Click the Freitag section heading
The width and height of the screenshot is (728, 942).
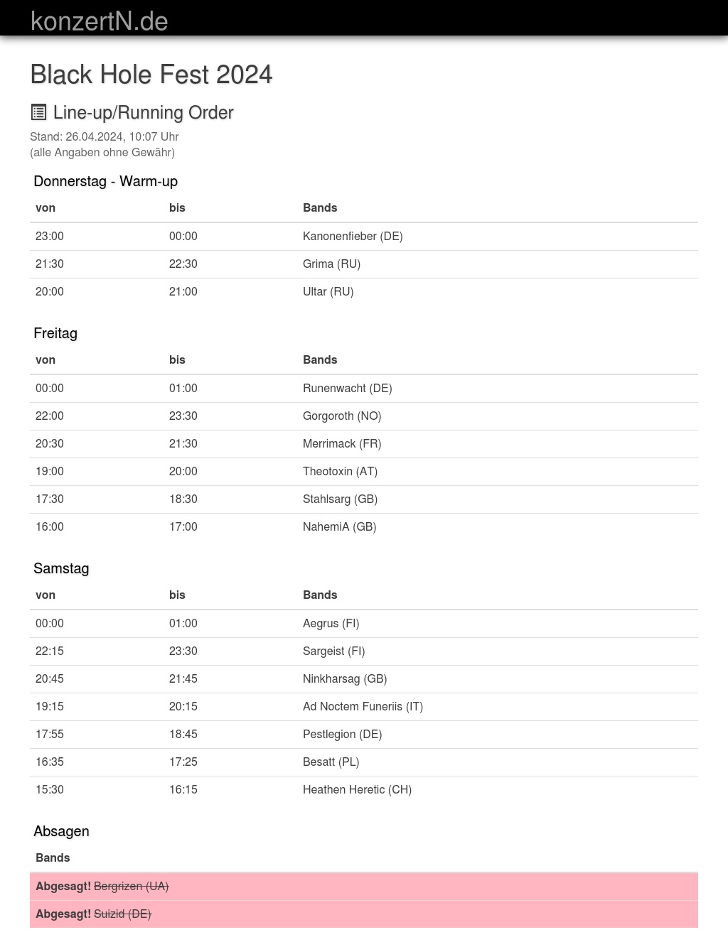tap(55, 333)
